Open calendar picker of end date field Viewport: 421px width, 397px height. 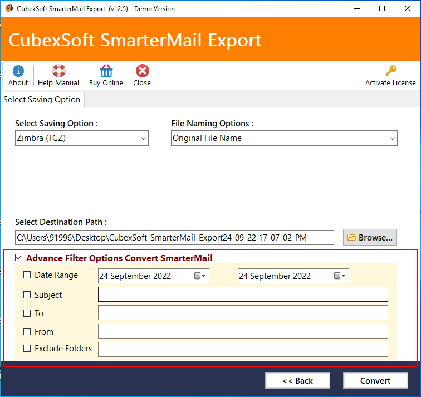[x=340, y=276]
